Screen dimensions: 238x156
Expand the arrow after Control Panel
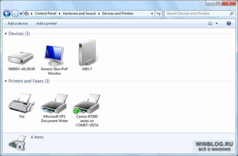tap(59, 13)
